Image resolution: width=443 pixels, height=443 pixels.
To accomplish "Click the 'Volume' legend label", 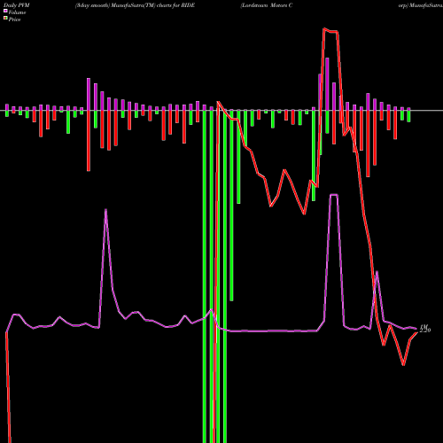I will pos(17,12).
